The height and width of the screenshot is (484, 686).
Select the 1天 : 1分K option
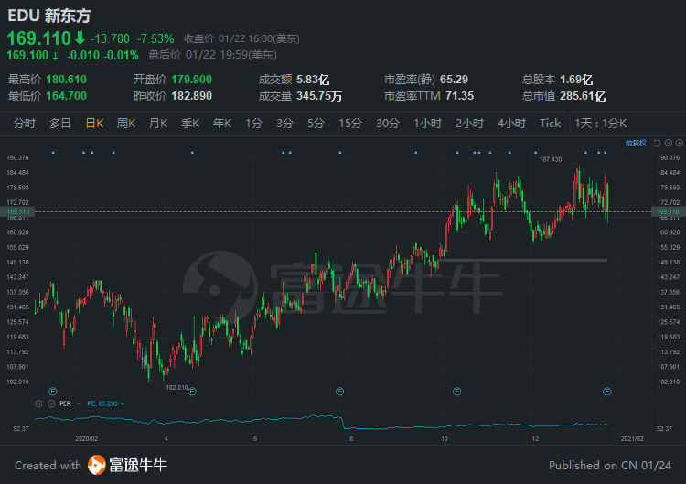click(601, 124)
